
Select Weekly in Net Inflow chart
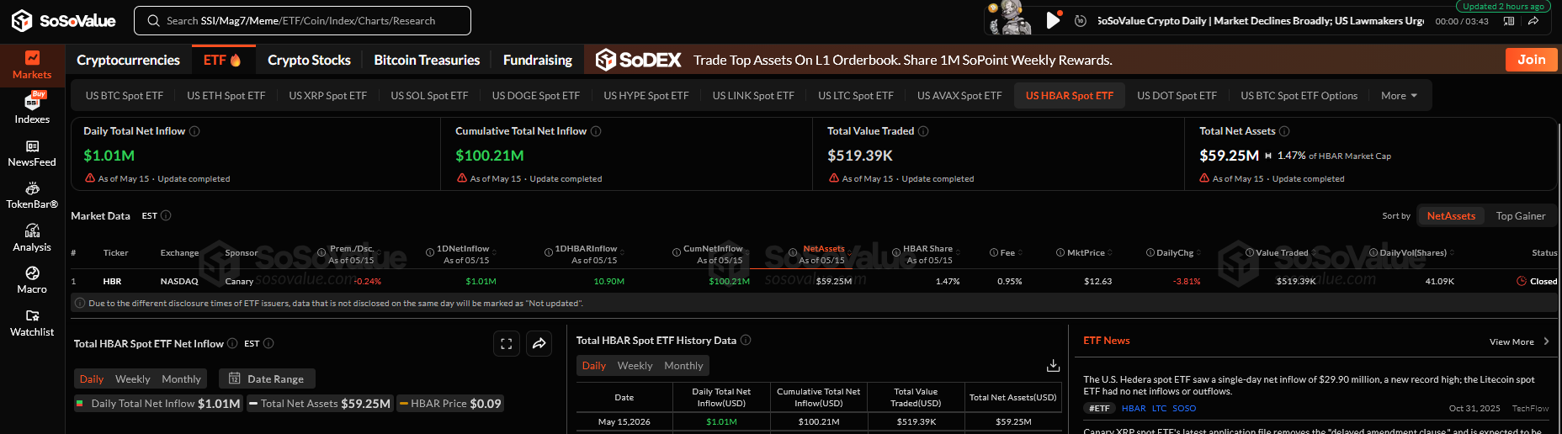(132, 379)
